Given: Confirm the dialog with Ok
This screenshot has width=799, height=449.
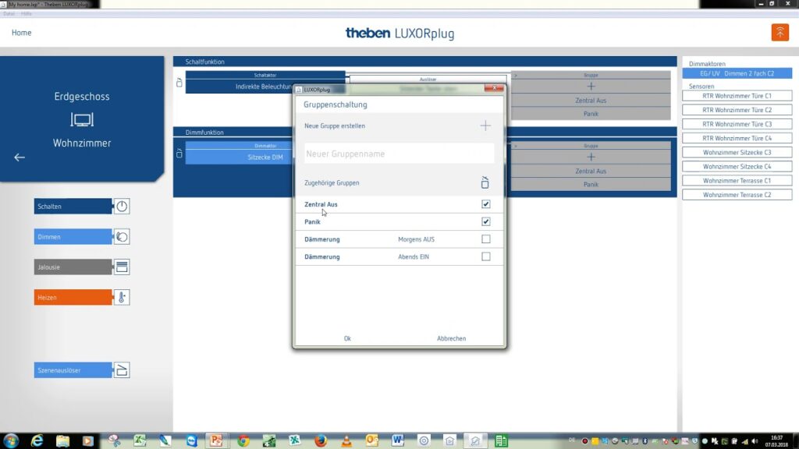Looking at the screenshot, I should pos(347,338).
